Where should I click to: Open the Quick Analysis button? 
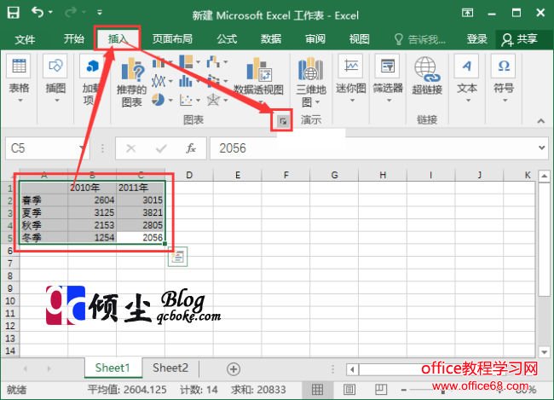(x=178, y=257)
